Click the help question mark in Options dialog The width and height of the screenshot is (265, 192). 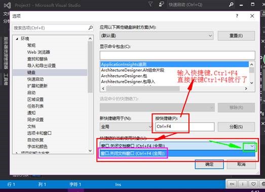tap(237, 16)
